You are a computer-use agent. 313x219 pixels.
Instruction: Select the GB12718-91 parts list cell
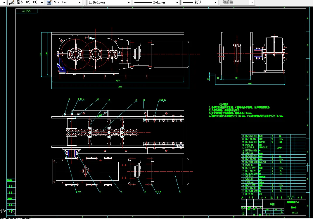(x=250, y=148)
